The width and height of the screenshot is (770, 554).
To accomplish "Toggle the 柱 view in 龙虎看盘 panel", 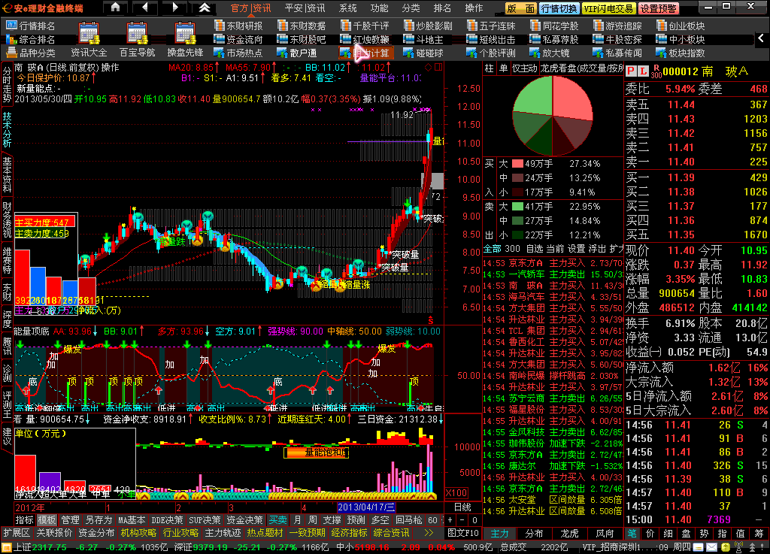I will (489, 68).
